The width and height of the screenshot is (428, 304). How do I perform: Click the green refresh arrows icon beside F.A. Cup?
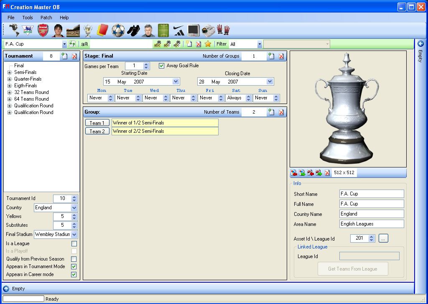72,44
